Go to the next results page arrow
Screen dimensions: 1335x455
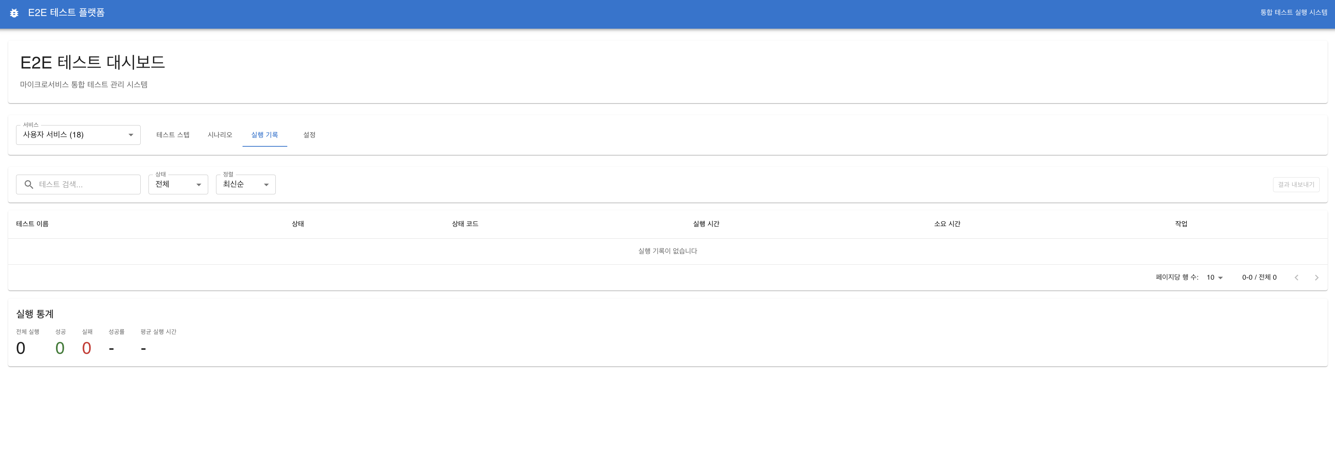(x=1316, y=278)
